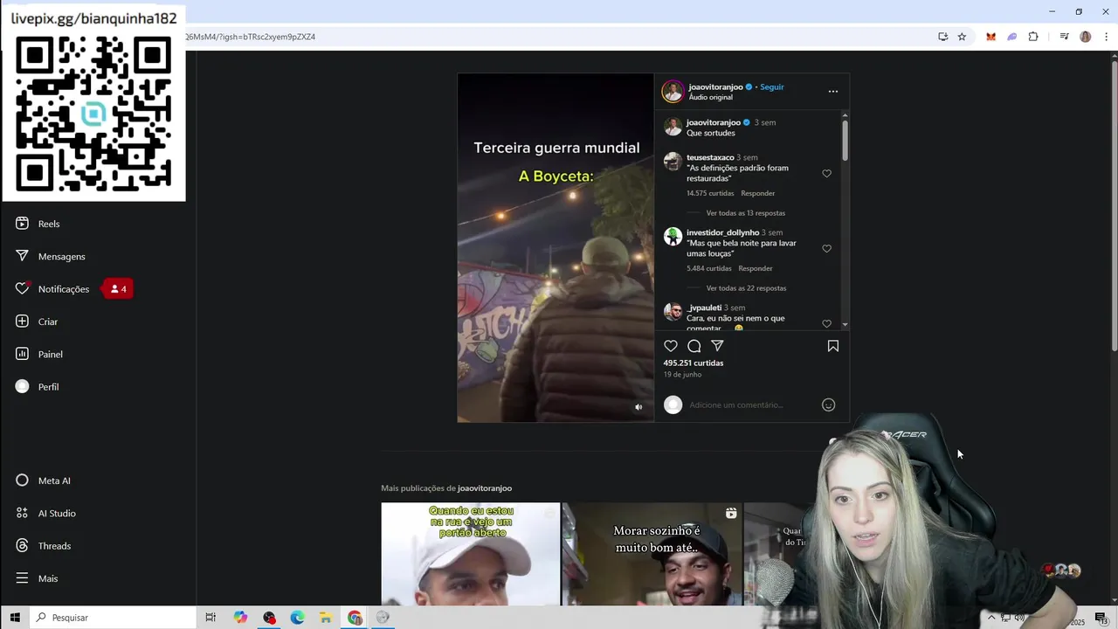Open the purple ghost extension icon
Screen dimensions: 1118x629
[1011, 37]
